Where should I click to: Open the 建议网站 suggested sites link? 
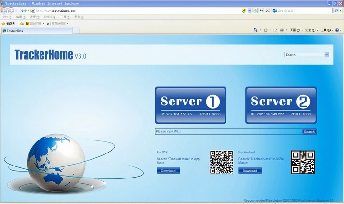click(x=35, y=24)
